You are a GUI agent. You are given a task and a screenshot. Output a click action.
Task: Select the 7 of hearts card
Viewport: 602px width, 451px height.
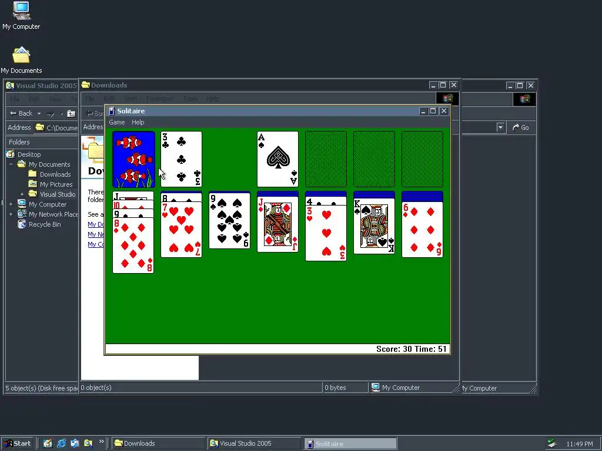pos(181,230)
